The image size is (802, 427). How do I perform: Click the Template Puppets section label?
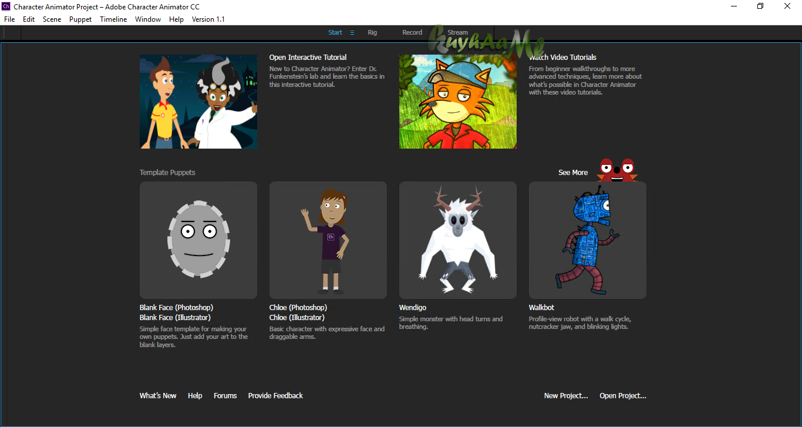point(167,173)
